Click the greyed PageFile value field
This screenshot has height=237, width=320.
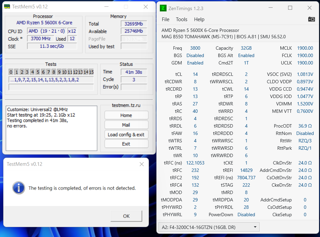coord(134,39)
